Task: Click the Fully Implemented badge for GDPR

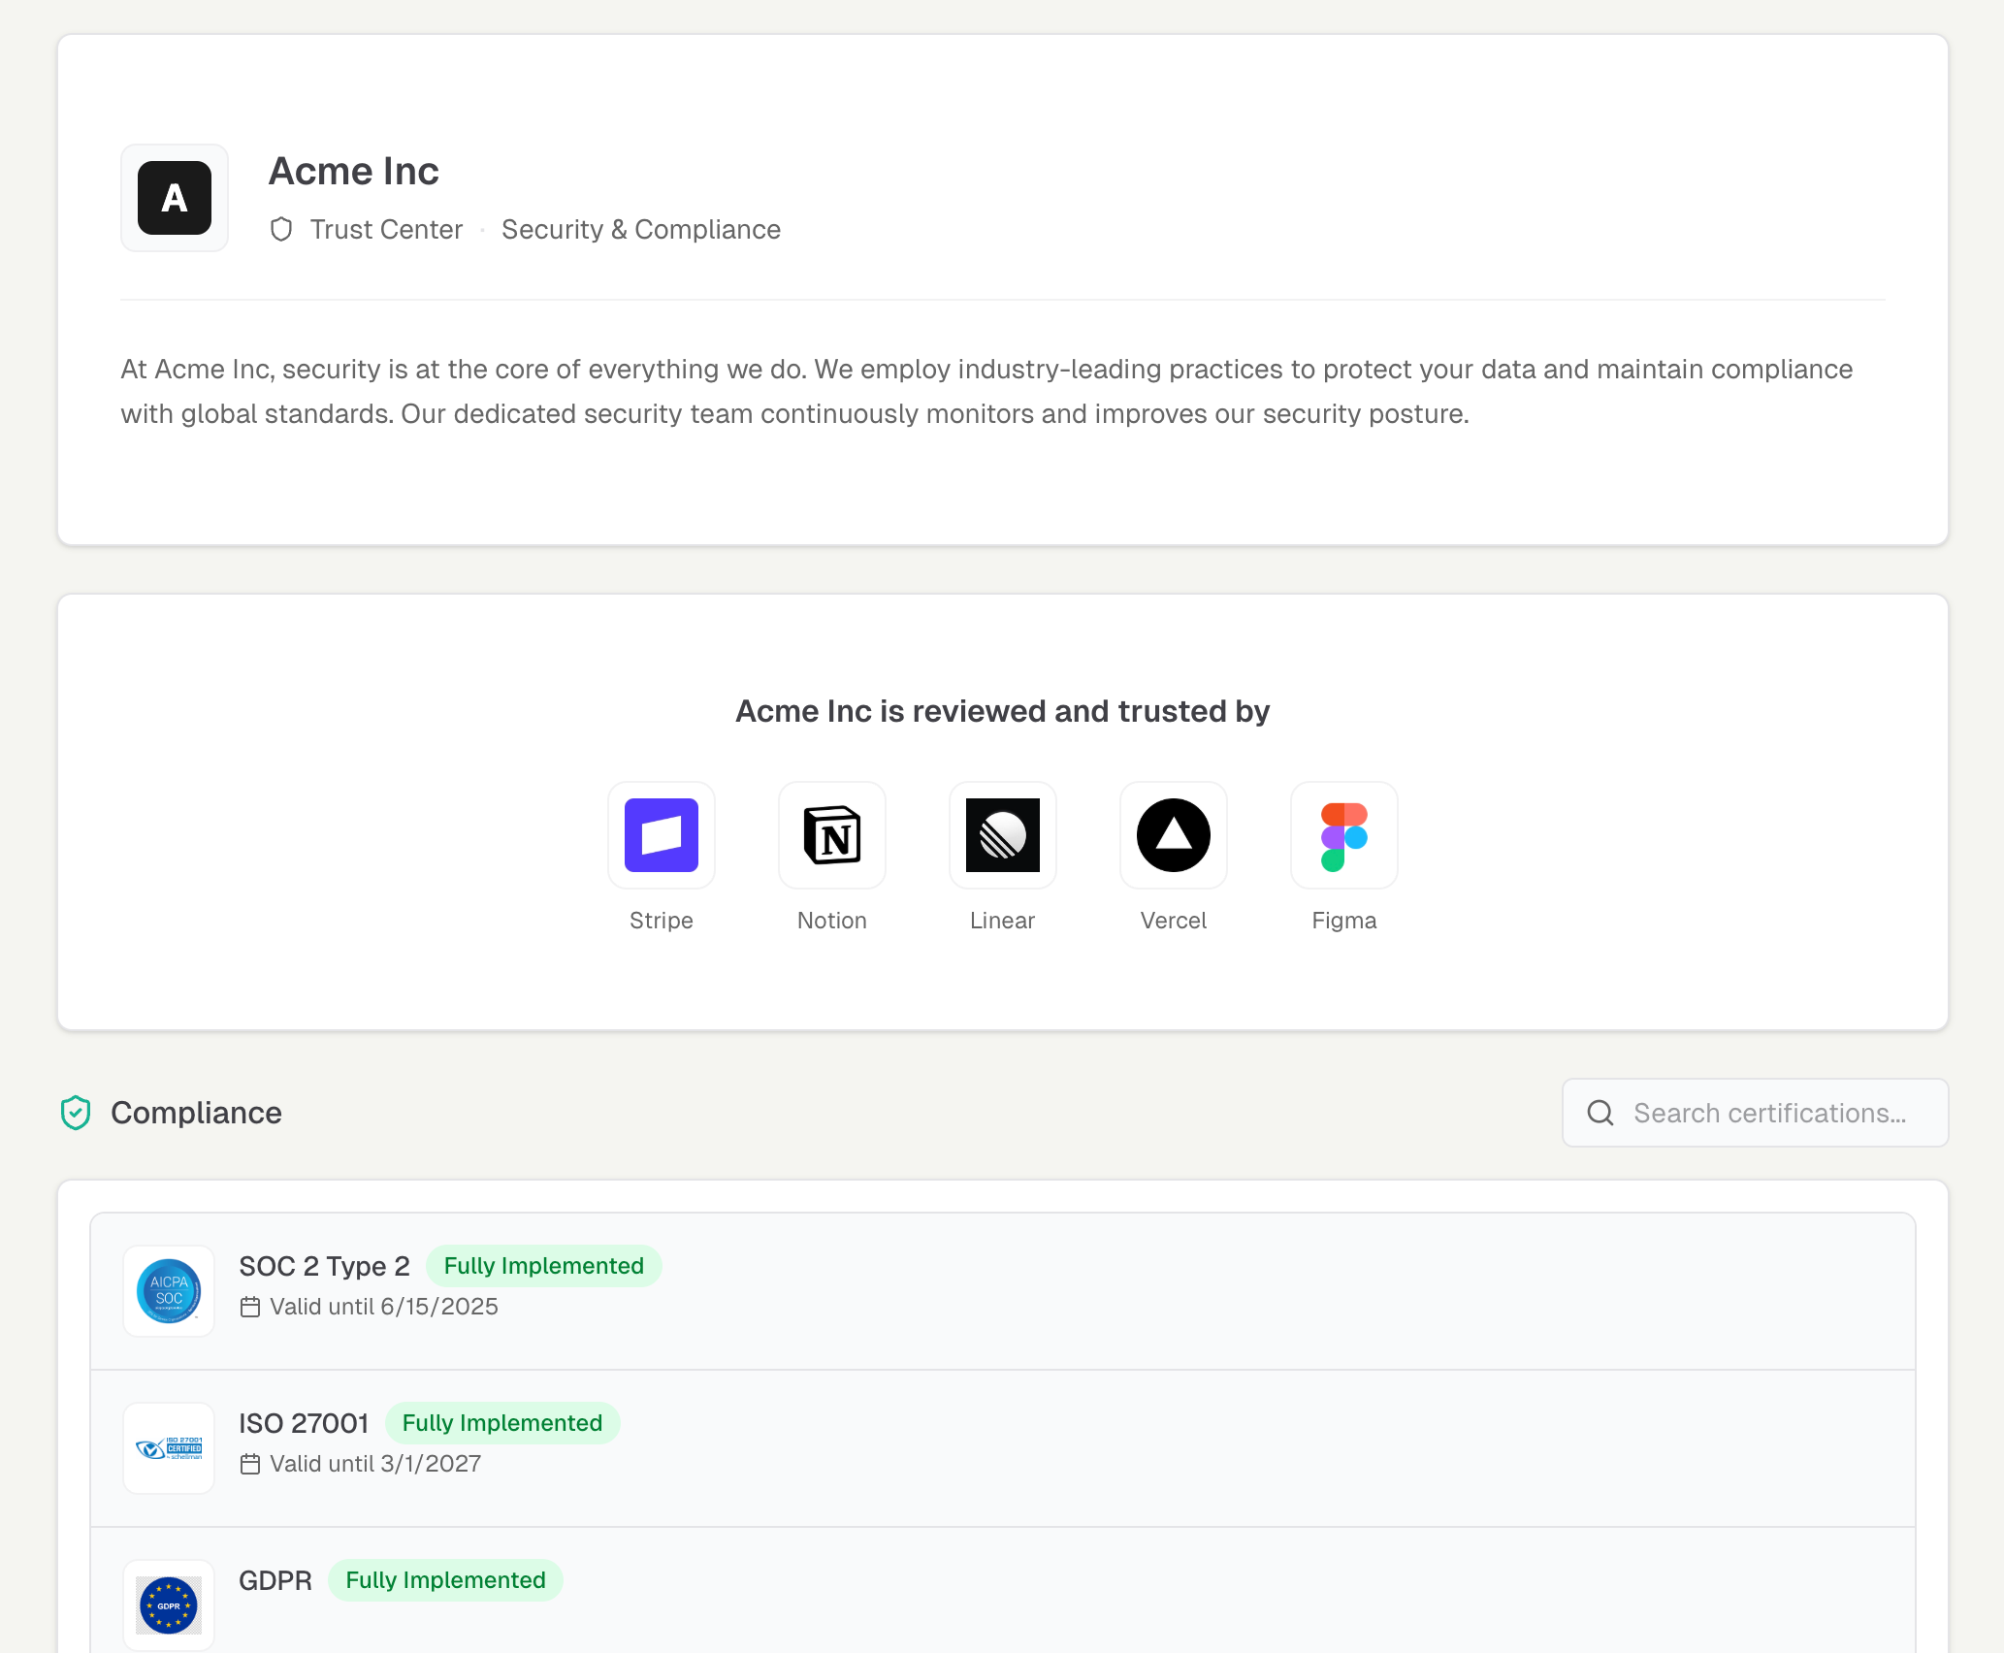Action: (445, 1579)
